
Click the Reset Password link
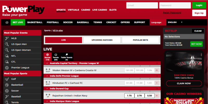coord(172,13)
